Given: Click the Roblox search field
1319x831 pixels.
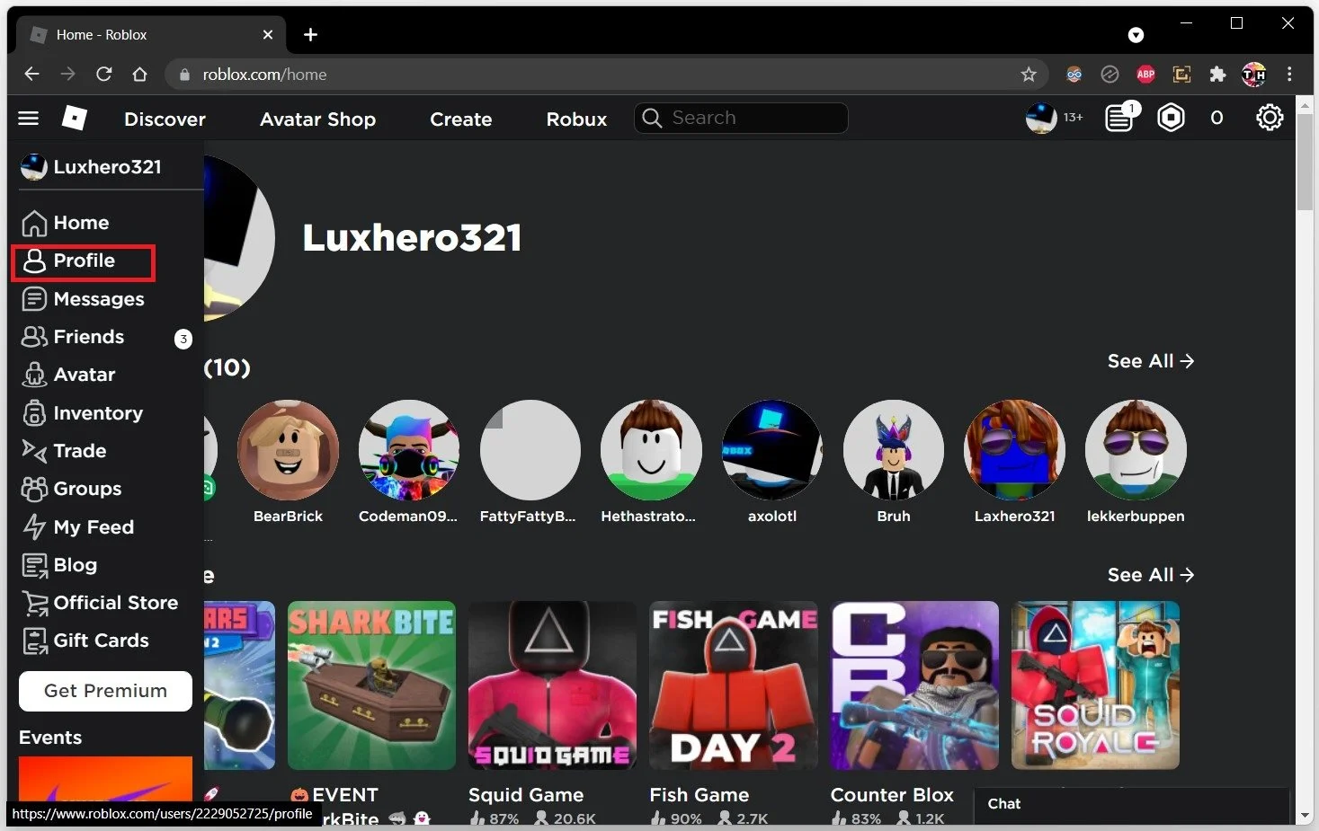Looking at the screenshot, I should point(741,118).
